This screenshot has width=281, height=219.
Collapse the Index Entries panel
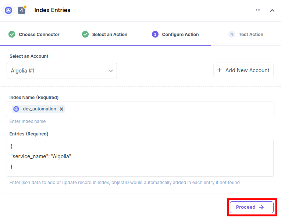272,10
